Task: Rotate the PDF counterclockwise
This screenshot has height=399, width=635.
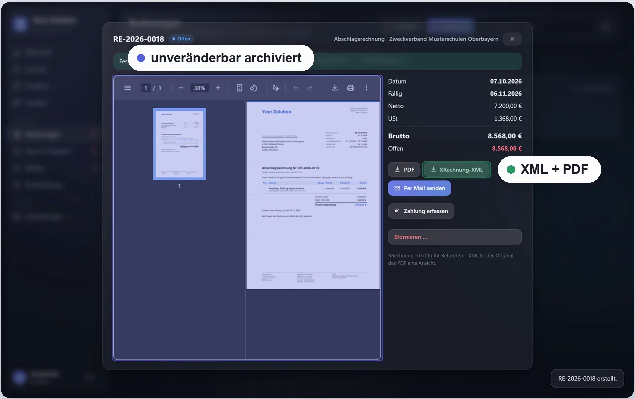Action: pyautogui.click(x=254, y=88)
